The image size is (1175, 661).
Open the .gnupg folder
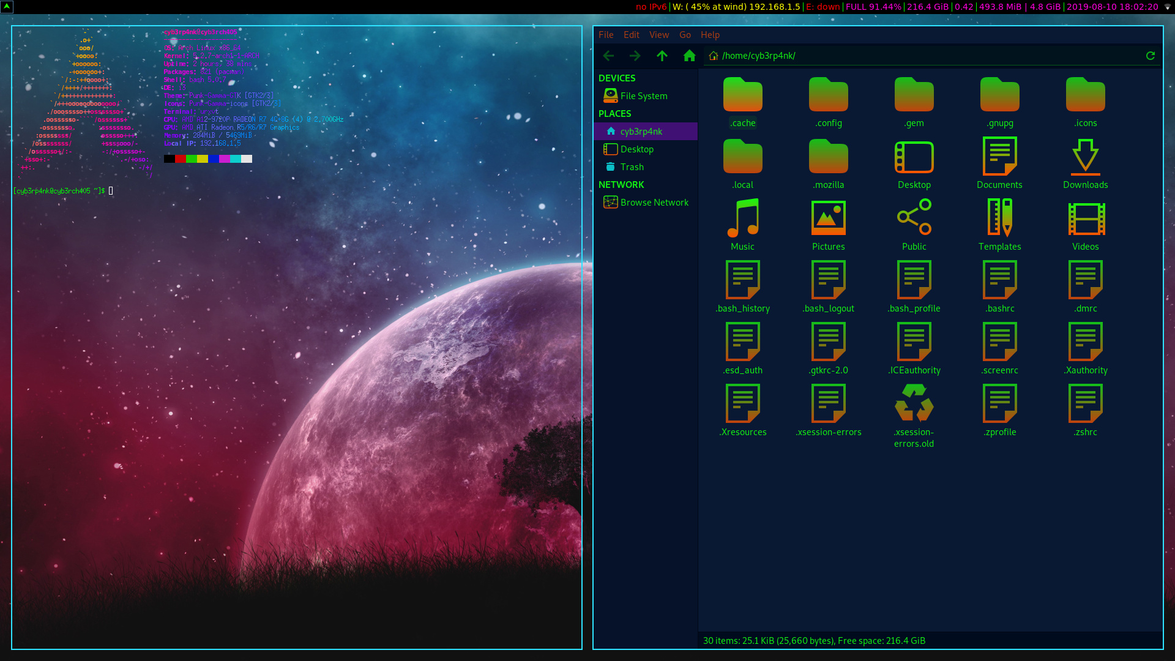tap(1000, 102)
